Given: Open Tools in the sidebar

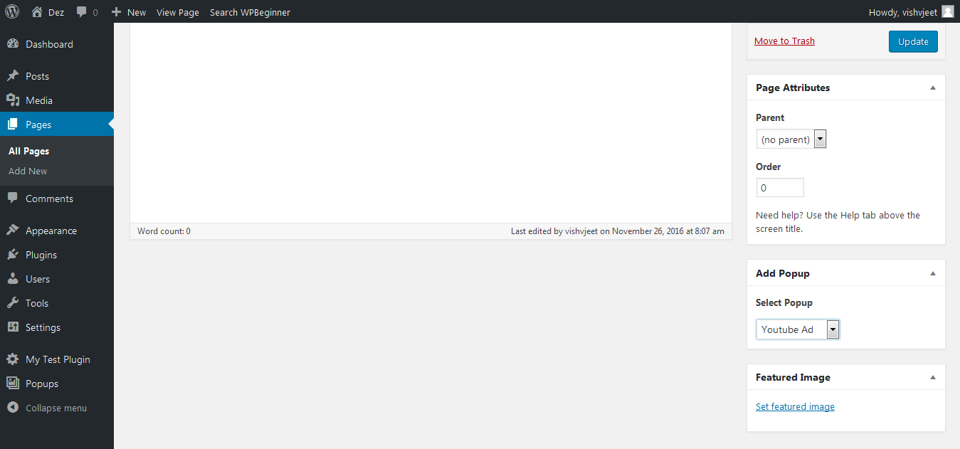Looking at the screenshot, I should [x=57, y=303].
